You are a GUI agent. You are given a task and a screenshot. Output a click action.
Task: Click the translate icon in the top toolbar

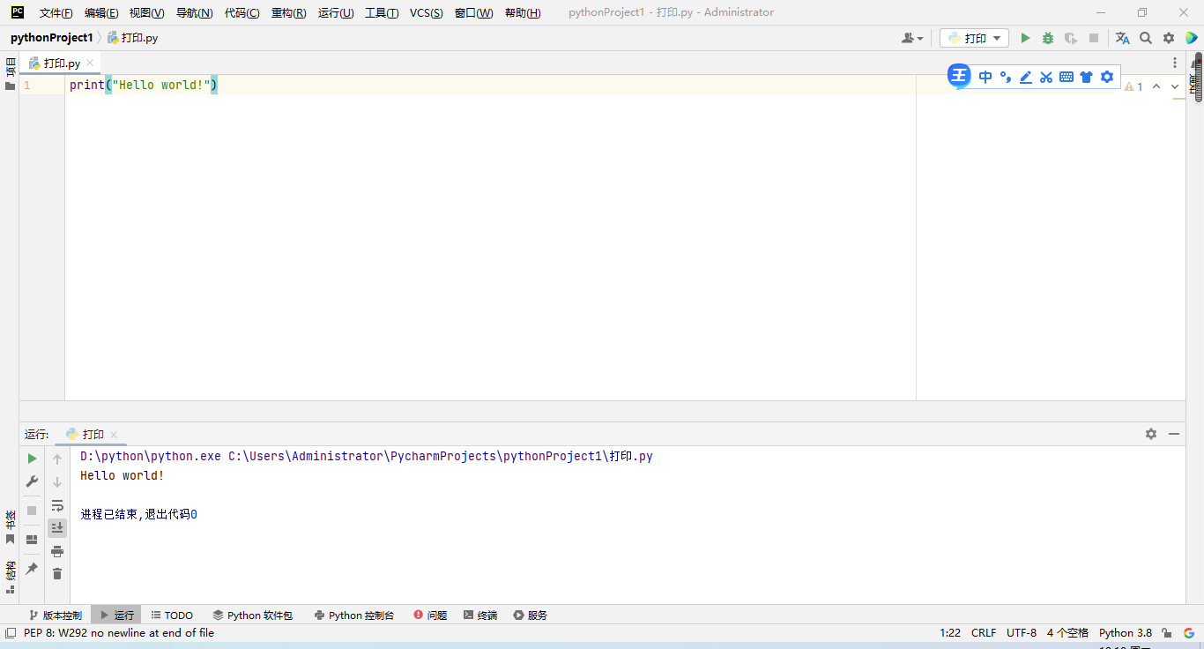coord(1122,38)
